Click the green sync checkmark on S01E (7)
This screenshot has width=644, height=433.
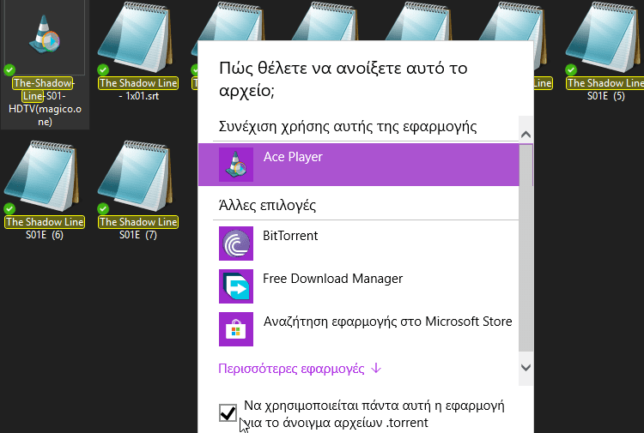coord(103,209)
